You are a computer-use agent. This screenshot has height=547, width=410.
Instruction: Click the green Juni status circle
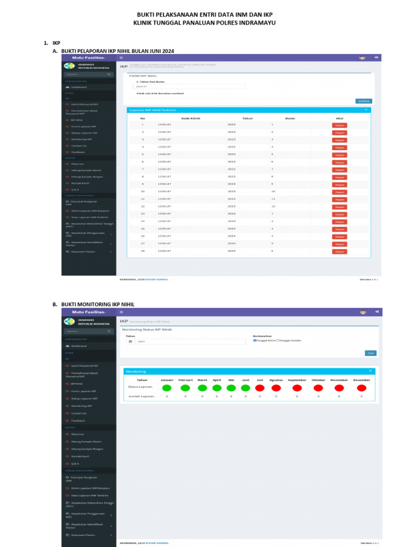(246, 388)
